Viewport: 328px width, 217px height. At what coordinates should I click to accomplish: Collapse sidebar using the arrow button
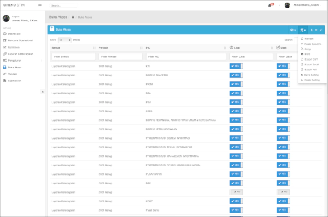point(43,92)
